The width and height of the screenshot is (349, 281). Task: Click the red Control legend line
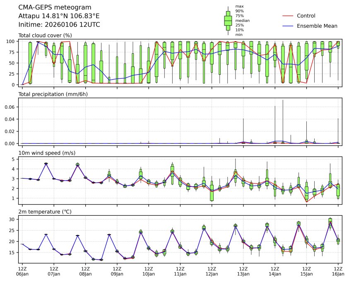[288, 16]
